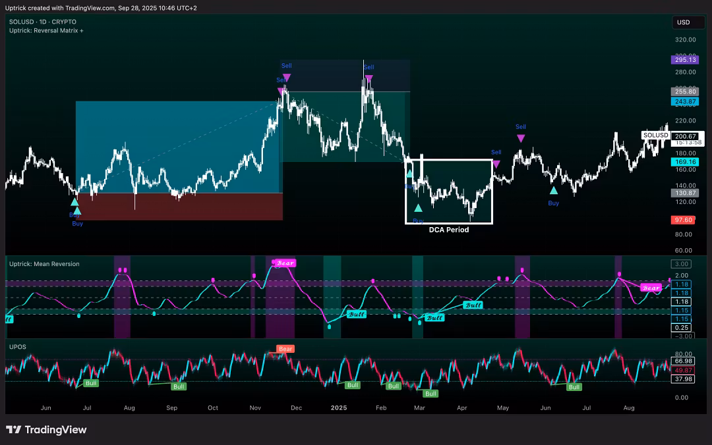Screen dimensions: 712x445
Task: Click the Nov label on the time axis
Action: click(x=255, y=408)
